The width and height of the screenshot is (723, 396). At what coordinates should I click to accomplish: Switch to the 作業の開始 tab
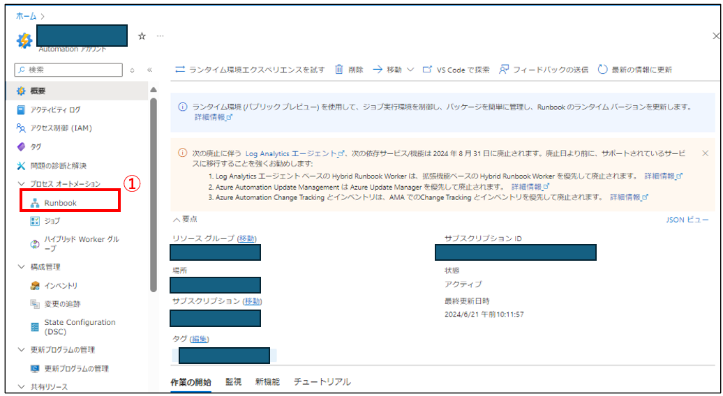tap(191, 382)
